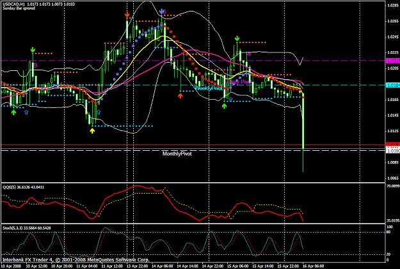Screen dimensions: 400x269
Task: Click the blue hollow up arrow beside leftmost green arrow
Action: coord(26,112)
